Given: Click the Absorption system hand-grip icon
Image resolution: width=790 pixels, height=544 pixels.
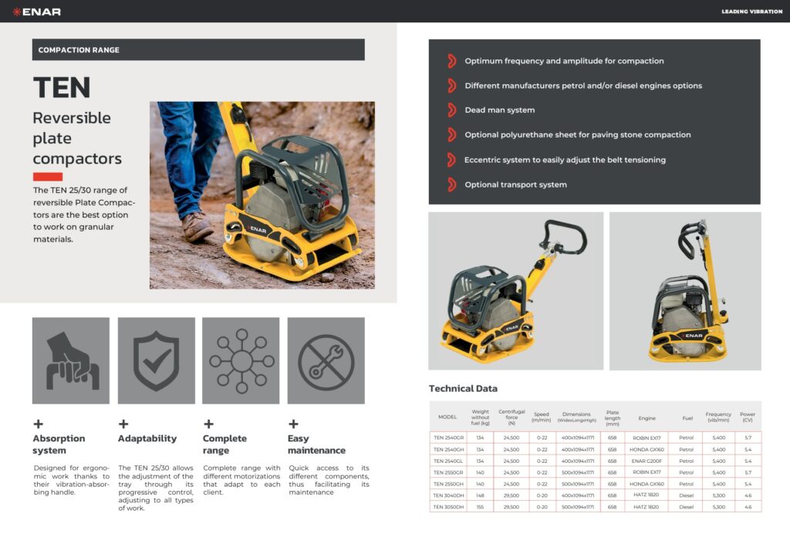Looking at the screenshot, I should 71,360.
